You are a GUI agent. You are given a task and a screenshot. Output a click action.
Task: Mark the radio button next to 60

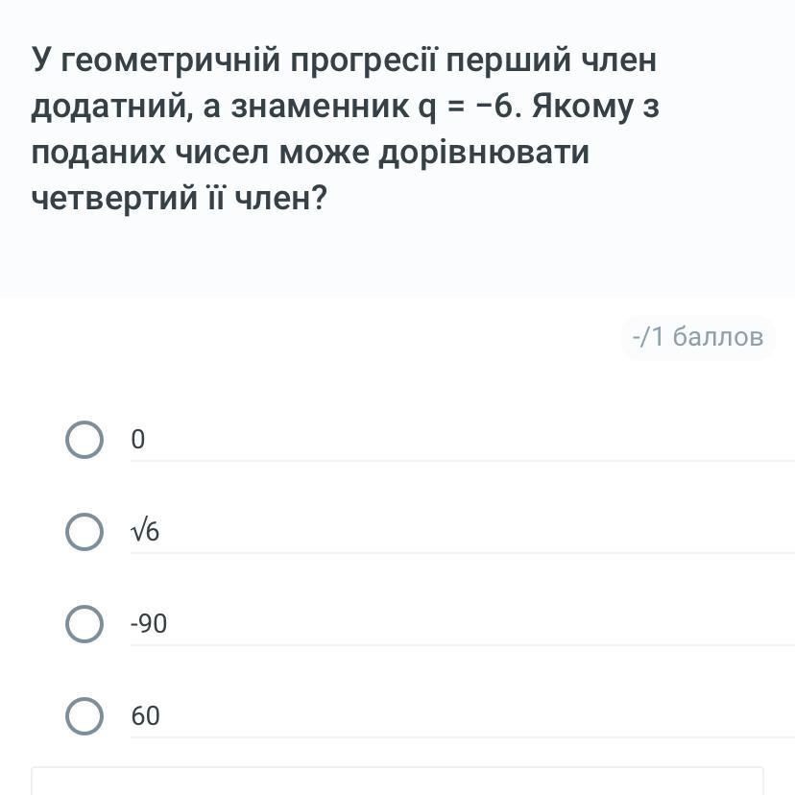point(84,716)
